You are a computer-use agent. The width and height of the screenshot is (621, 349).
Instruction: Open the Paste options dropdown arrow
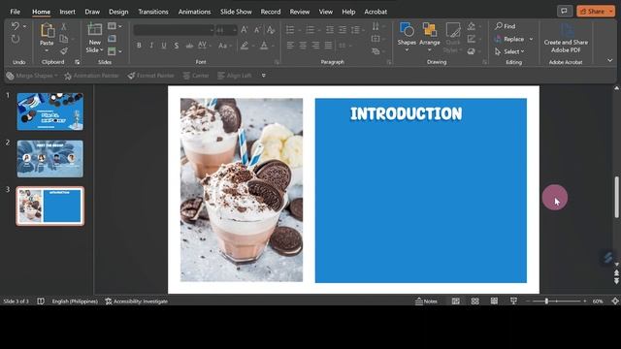(47, 51)
